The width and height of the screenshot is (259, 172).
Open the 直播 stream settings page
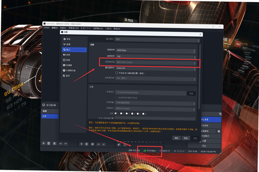tap(67, 44)
